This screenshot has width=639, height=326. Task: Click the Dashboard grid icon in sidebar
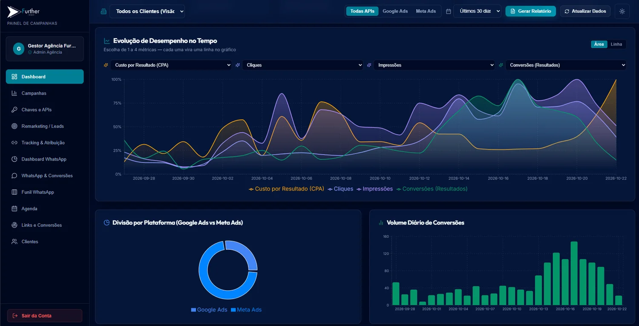pos(14,77)
